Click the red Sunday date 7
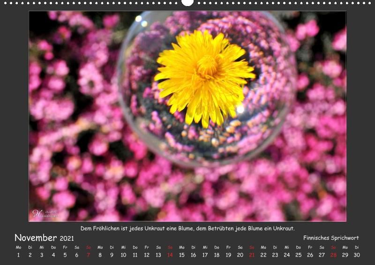 [x=88, y=255]
